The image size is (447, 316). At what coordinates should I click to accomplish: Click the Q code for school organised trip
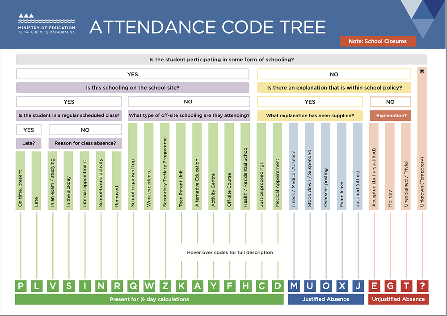(x=133, y=286)
